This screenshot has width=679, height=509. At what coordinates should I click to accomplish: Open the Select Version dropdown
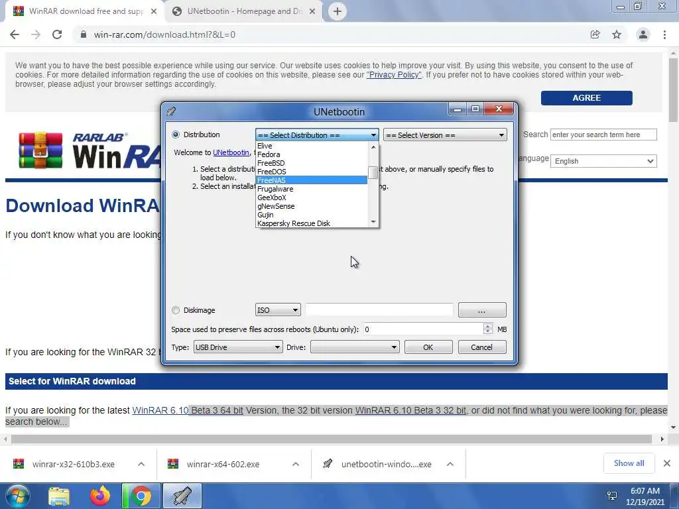point(445,135)
